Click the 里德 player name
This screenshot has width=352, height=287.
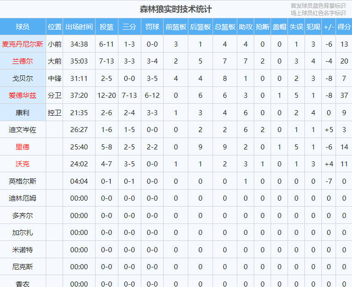[x=23, y=147]
